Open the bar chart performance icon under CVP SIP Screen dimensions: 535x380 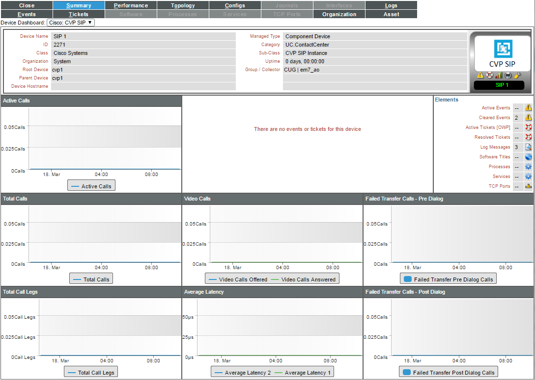[x=499, y=75]
